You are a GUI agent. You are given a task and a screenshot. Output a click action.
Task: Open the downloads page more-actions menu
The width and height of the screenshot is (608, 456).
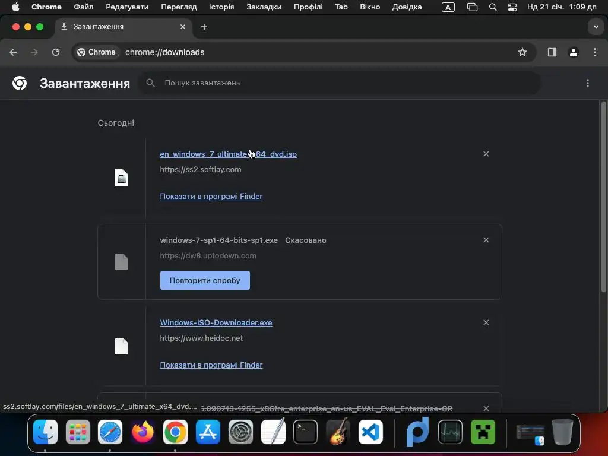pos(588,83)
